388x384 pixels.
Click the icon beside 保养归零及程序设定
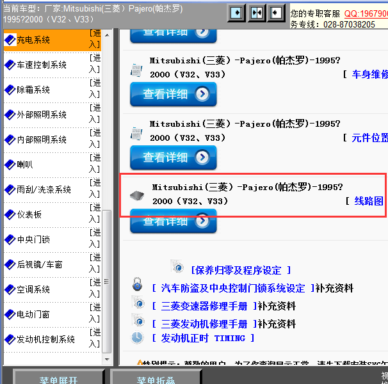pyautogui.click(x=177, y=266)
